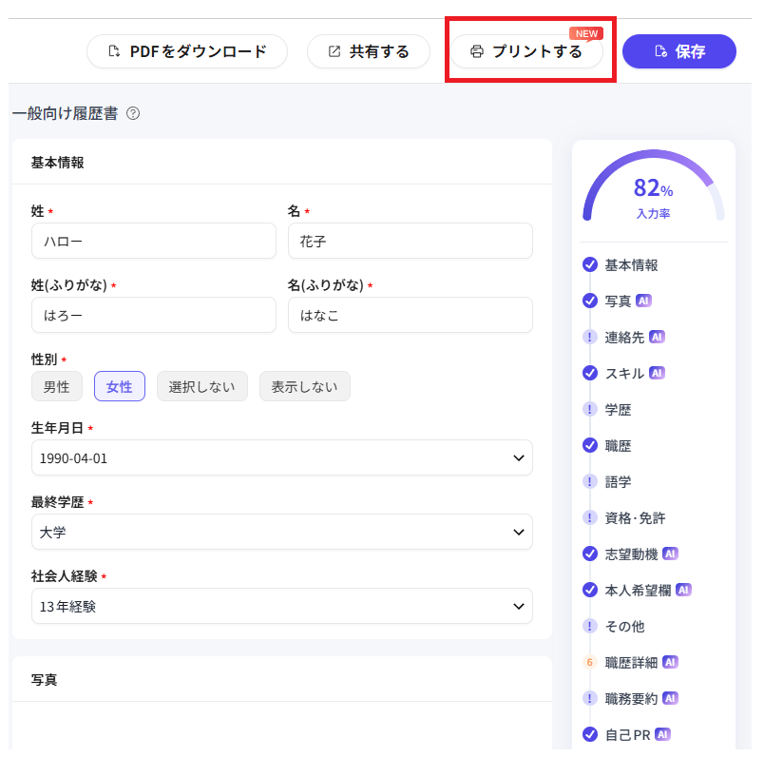Go to 自己PR in the progress sidebar
Viewport: 764px width, 758px height.
[627, 734]
